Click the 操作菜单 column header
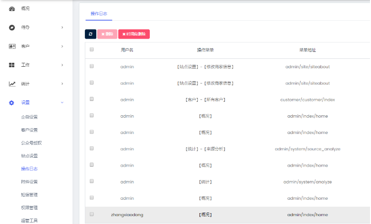 (x=205, y=50)
